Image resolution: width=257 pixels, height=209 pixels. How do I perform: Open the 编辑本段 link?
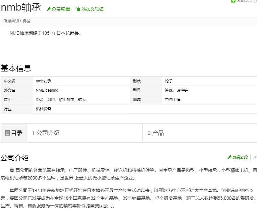point(240,157)
